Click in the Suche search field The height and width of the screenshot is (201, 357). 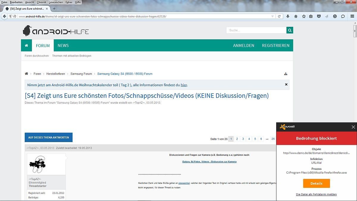[256, 30]
